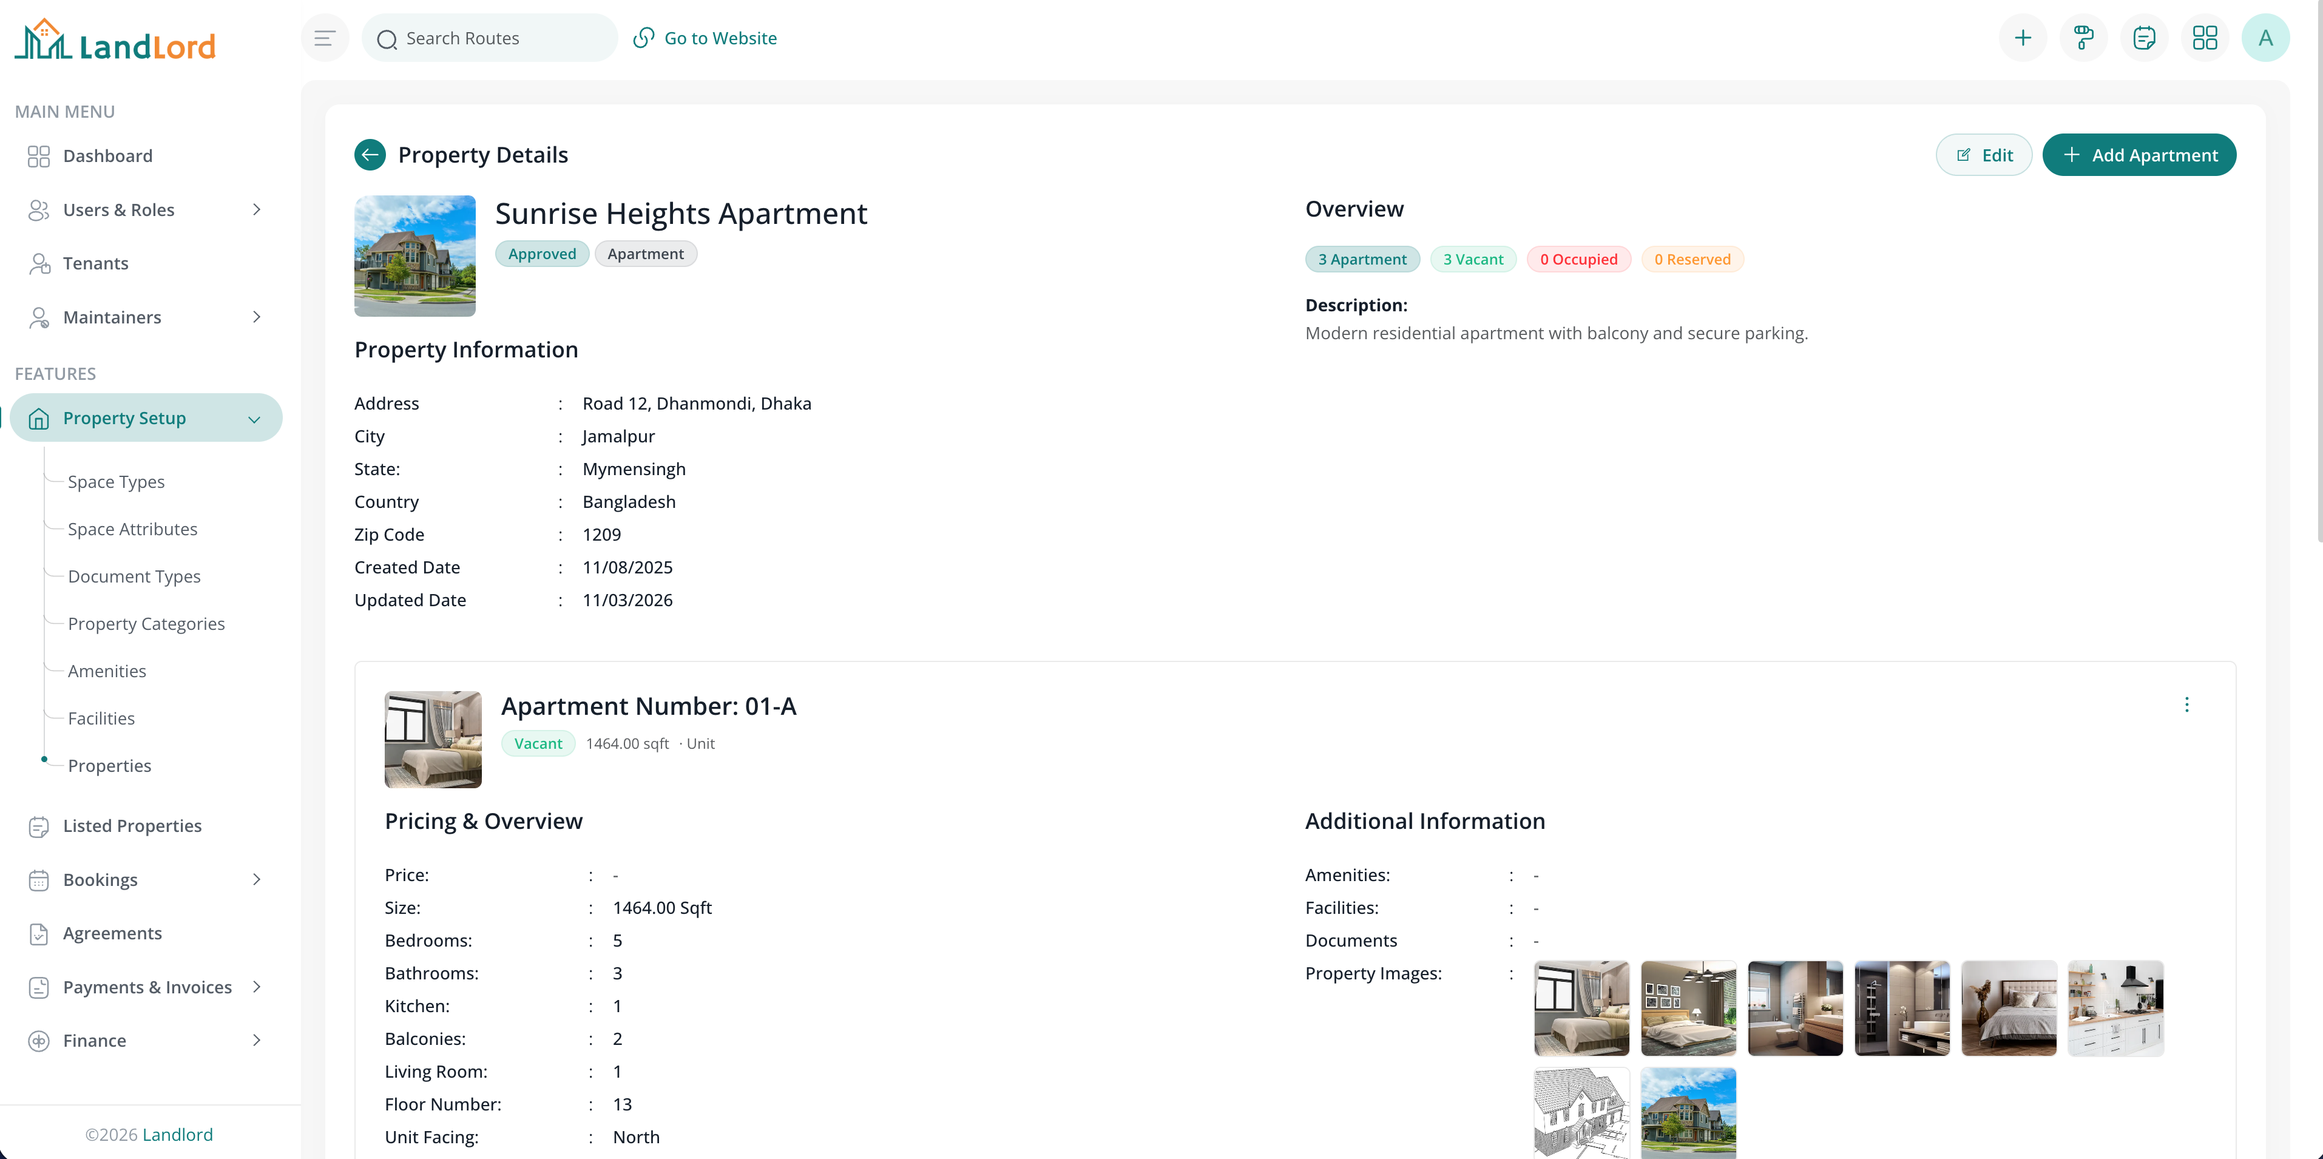Collapse the sidebar with hamburger icon
This screenshot has width=2323, height=1159.
[x=325, y=37]
